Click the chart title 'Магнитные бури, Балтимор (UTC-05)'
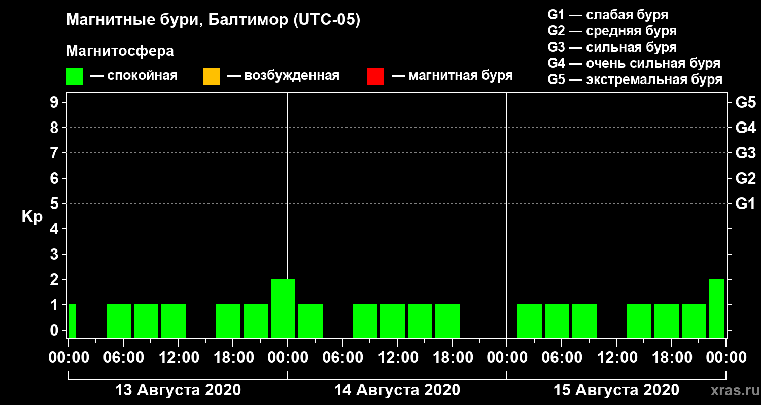 [213, 20]
